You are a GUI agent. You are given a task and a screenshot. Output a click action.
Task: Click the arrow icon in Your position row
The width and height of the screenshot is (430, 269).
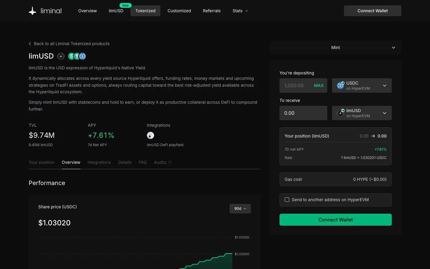(x=373, y=136)
